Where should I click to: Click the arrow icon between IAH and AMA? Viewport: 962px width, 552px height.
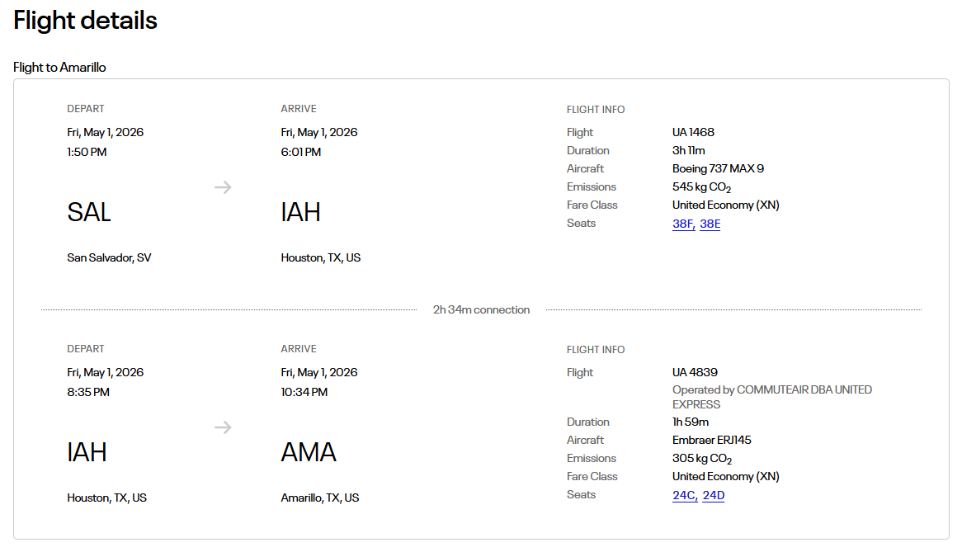[223, 427]
